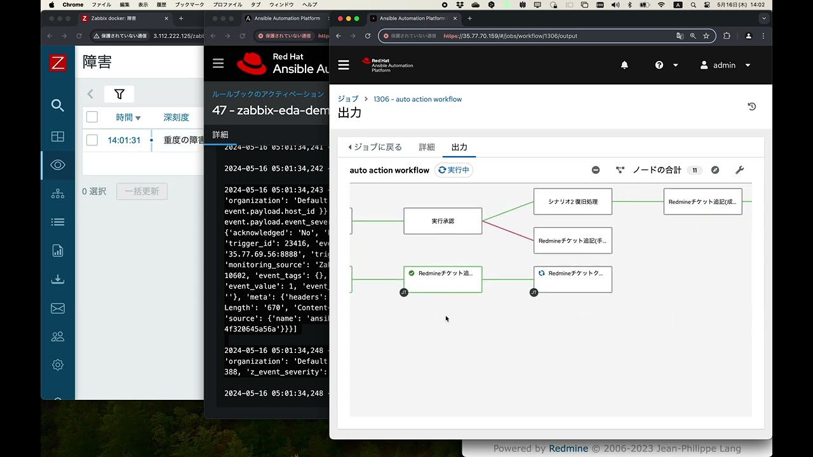Reload front Ansible page
The image size is (813, 457).
(x=368, y=36)
